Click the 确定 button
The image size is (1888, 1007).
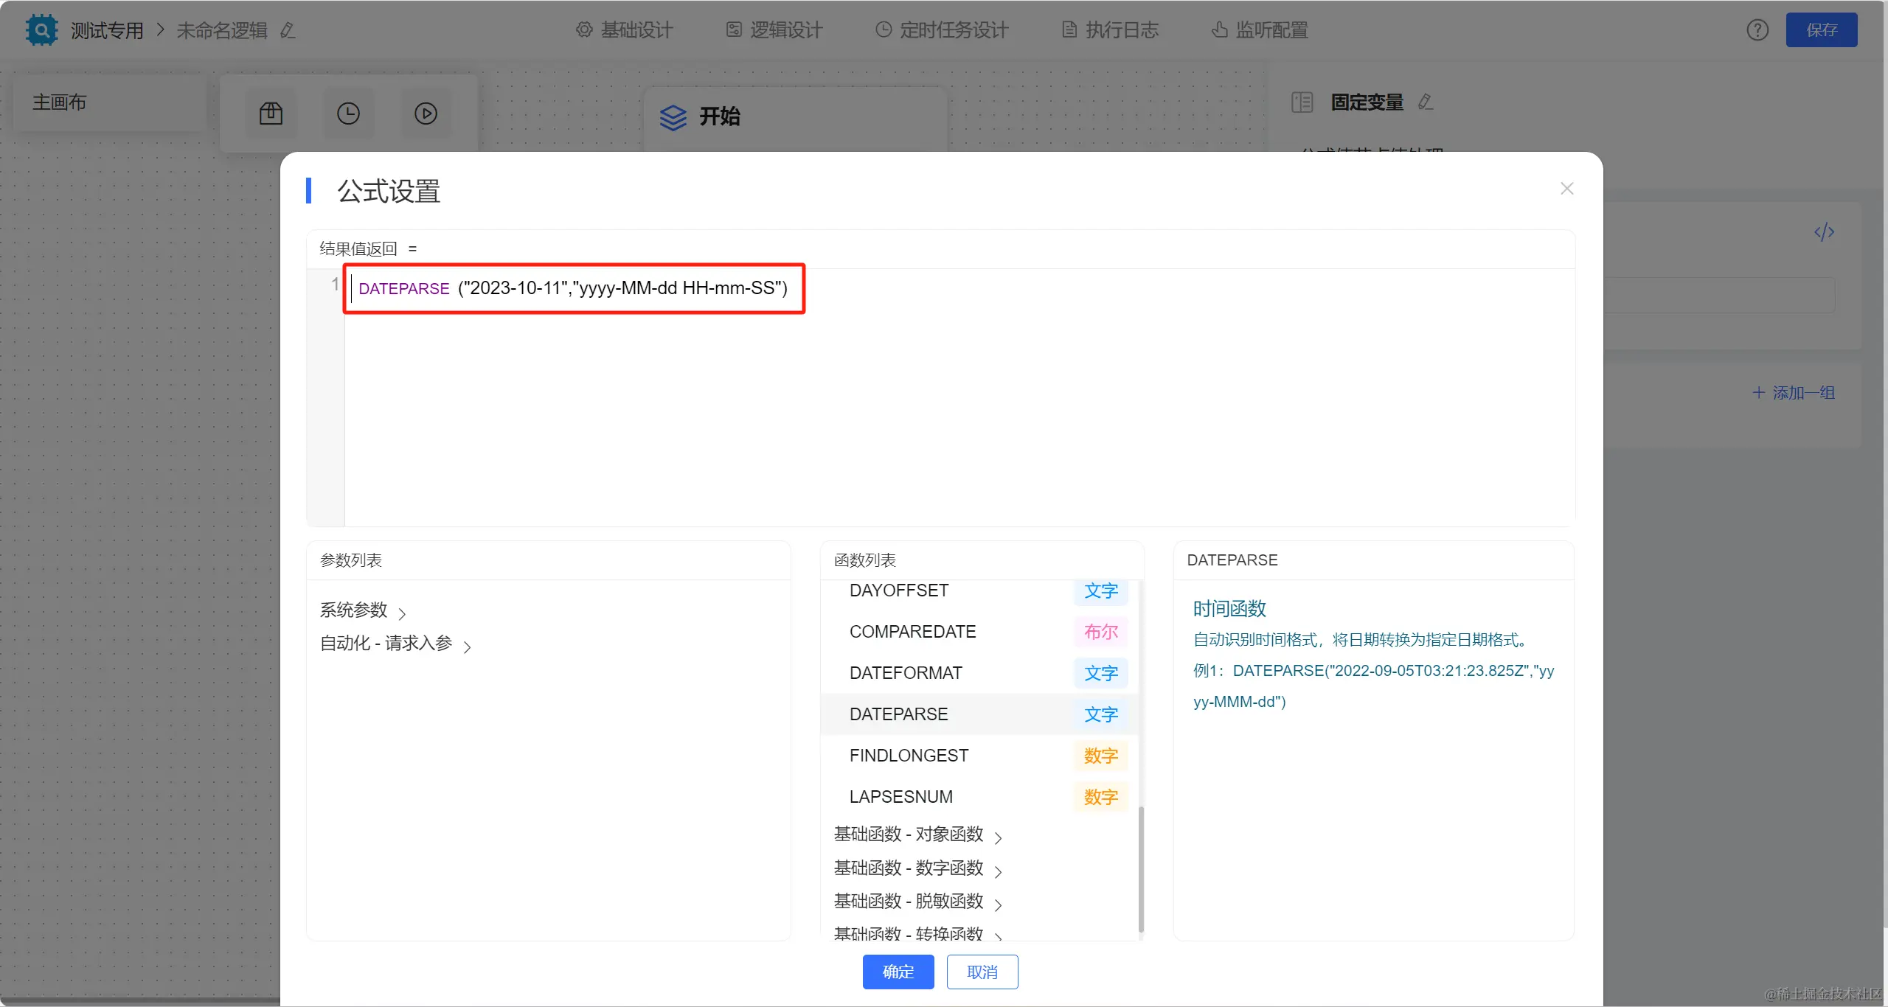click(898, 972)
